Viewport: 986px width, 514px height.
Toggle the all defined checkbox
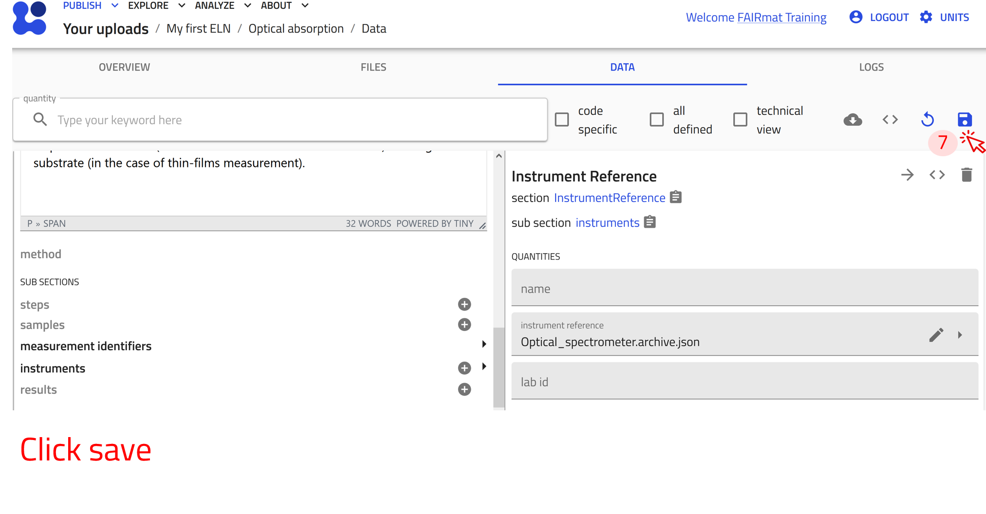pyautogui.click(x=656, y=120)
